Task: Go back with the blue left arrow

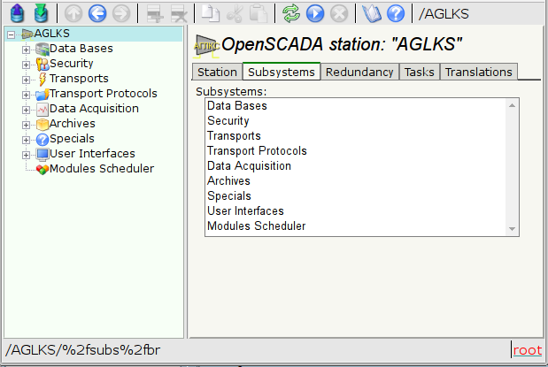Action: point(97,13)
